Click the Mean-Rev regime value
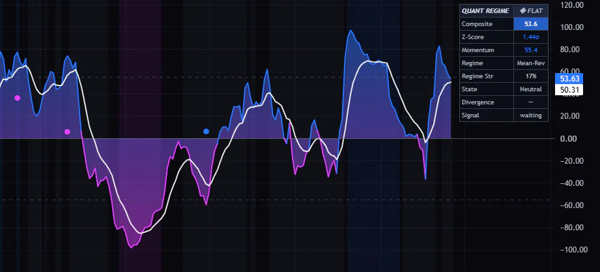The height and width of the screenshot is (272, 600). click(x=531, y=63)
